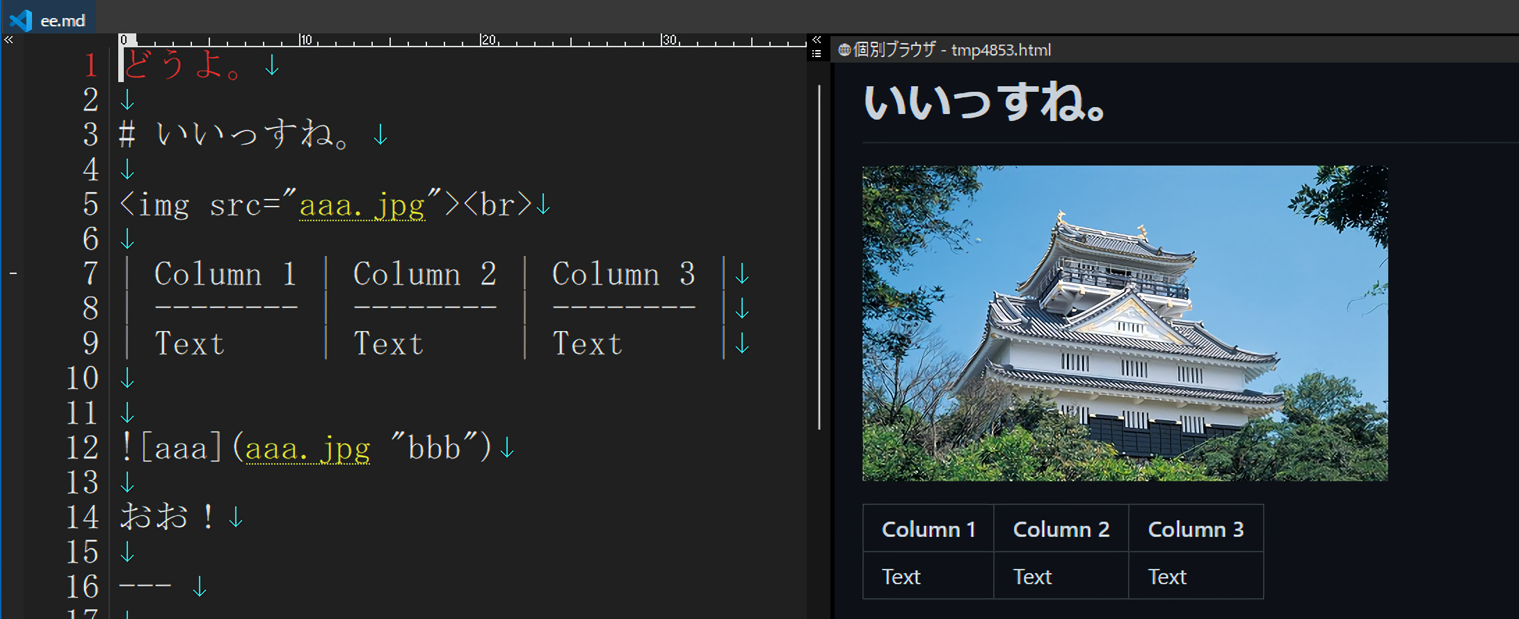This screenshot has height=619, width=1519.
Task: Click line number 12 in the gutter
Action: pyautogui.click(x=82, y=448)
